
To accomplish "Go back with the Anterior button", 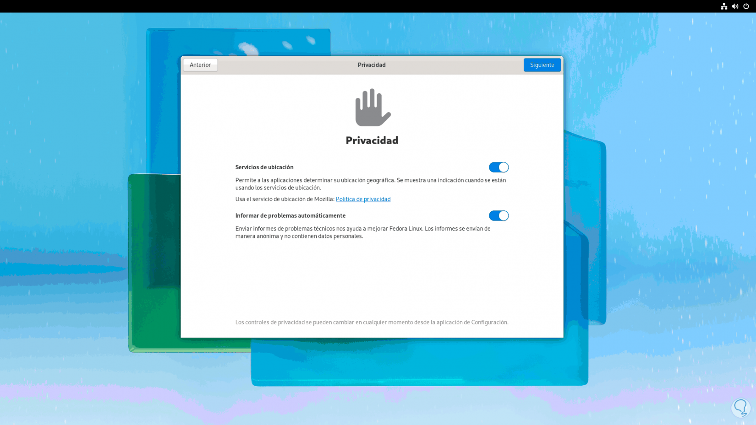I will pyautogui.click(x=200, y=65).
